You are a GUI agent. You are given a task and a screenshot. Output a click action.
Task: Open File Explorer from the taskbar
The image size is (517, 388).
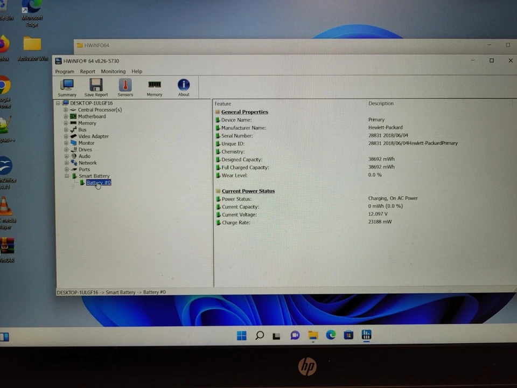pyautogui.click(x=313, y=336)
